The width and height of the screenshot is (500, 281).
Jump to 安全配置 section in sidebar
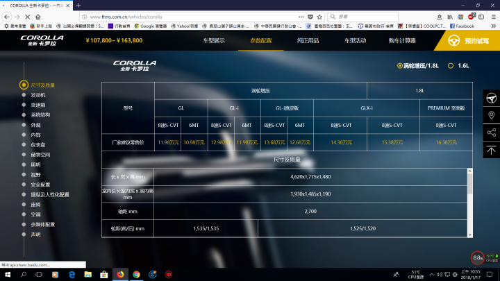pyautogui.click(x=40, y=185)
